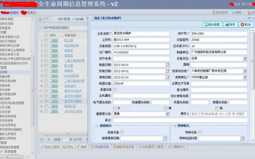The height and width of the screenshot is (159, 255).
Task: Check row 1 checkbox in the table
Action: click(x=46, y=41)
